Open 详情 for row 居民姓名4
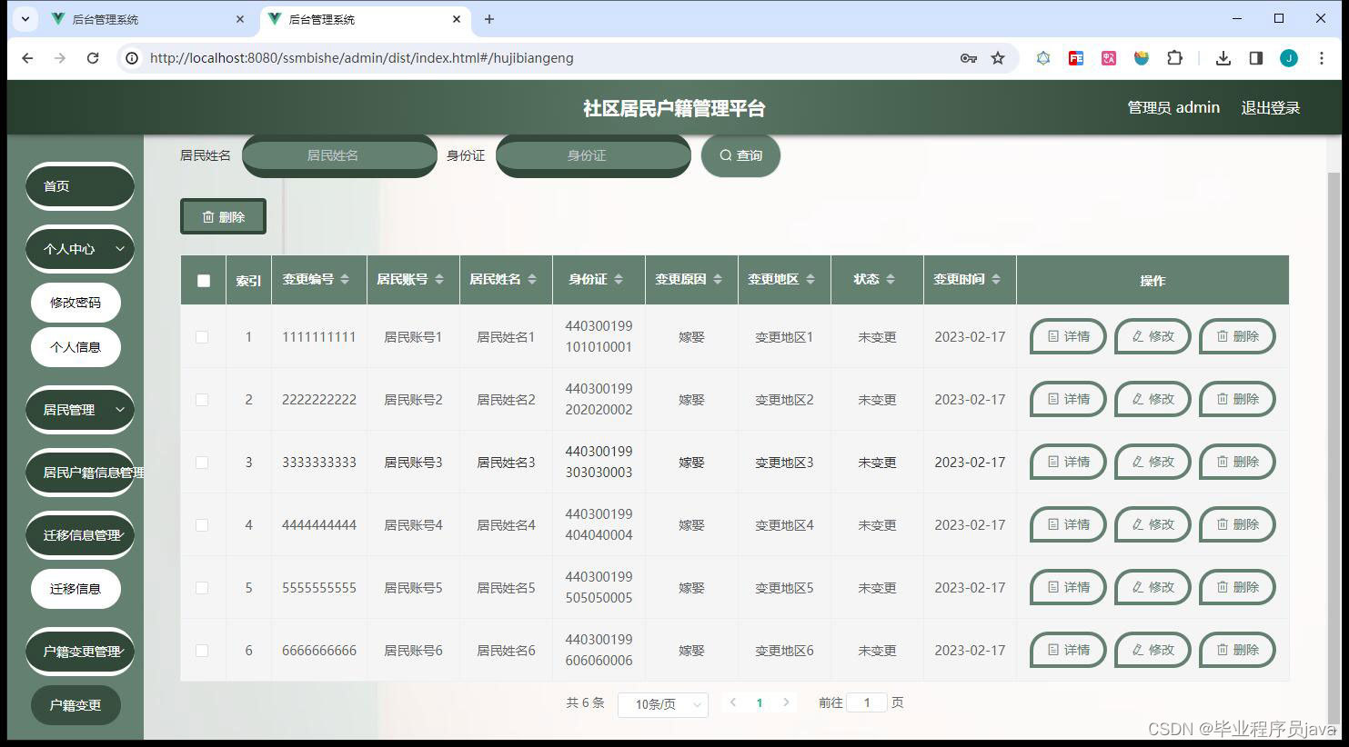The image size is (1349, 747). pos(1068,524)
